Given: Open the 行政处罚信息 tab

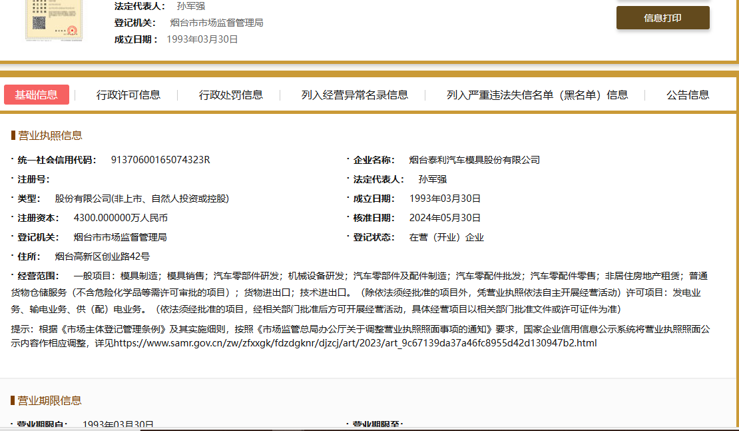Looking at the screenshot, I should click(x=230, y=95).
